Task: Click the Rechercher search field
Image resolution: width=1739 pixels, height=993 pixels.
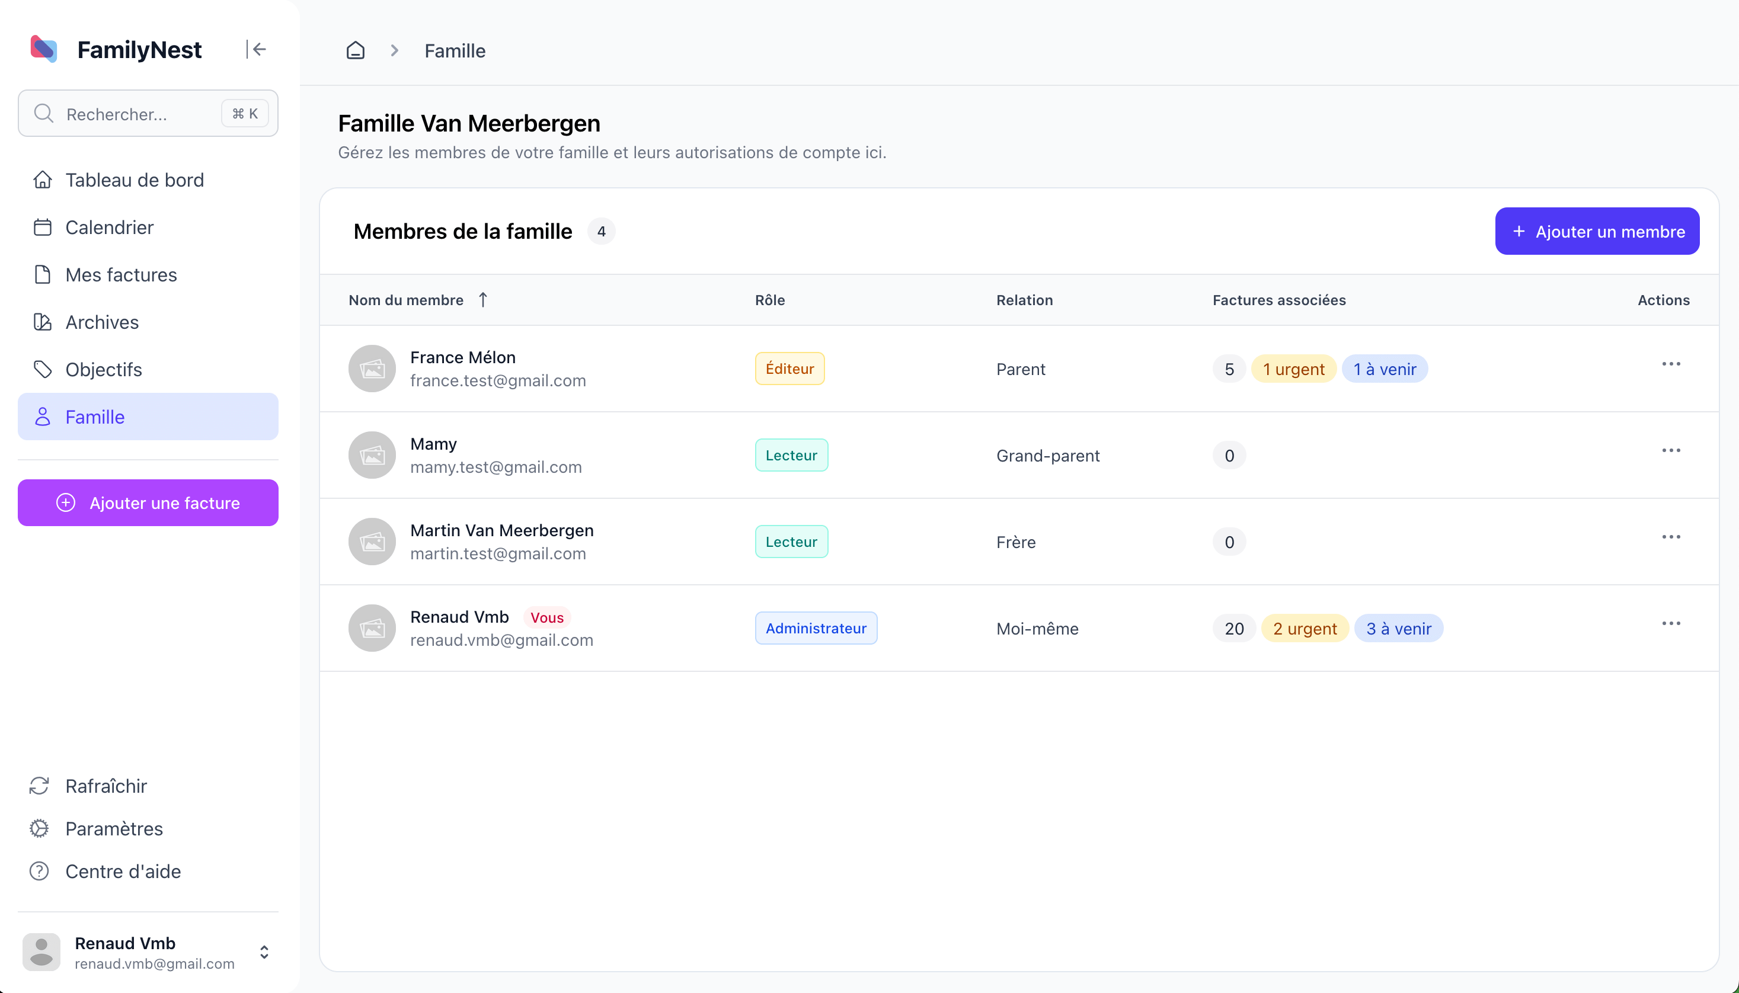Action: [x=136, y=114]
